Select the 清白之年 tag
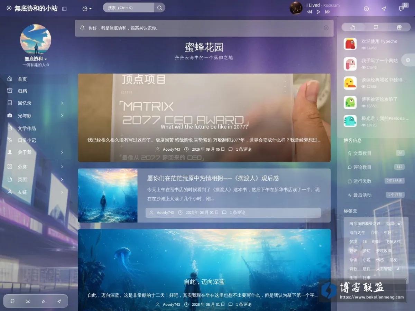Image resolution: width=415 pixels, height=311 pixels. pyautogui.click(x=357, y=233)
